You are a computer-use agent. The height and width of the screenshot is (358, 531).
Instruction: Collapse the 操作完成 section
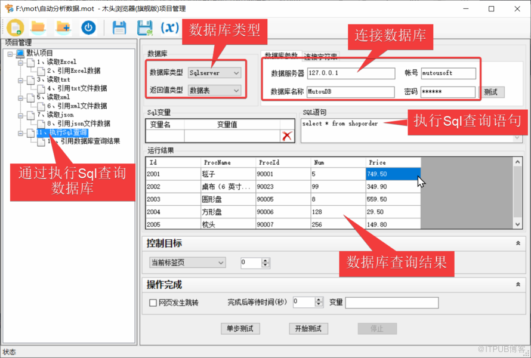click(518, 285)
